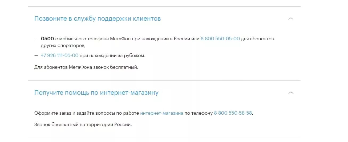Click the 'Получите помощь по интернет-магазину' heading
The image size is (348, 142).
pyautogui.click(x=96, y=93)
